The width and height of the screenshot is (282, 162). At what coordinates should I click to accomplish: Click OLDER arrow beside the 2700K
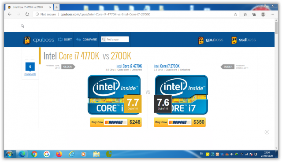tap(227, 67)
